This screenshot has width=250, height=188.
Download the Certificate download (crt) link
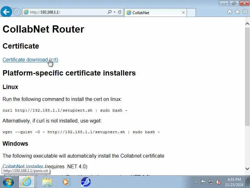pos(30,60)
